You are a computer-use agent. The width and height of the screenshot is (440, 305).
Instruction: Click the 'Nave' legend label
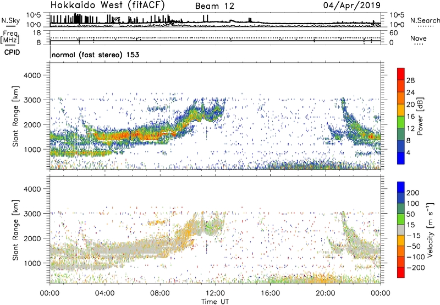419,39
